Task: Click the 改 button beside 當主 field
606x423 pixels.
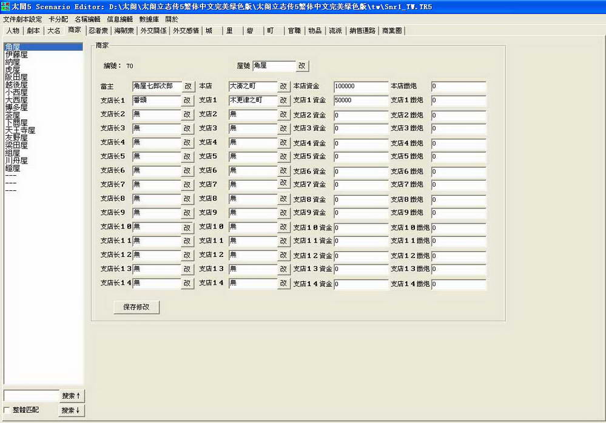Action: click(187, 87)
